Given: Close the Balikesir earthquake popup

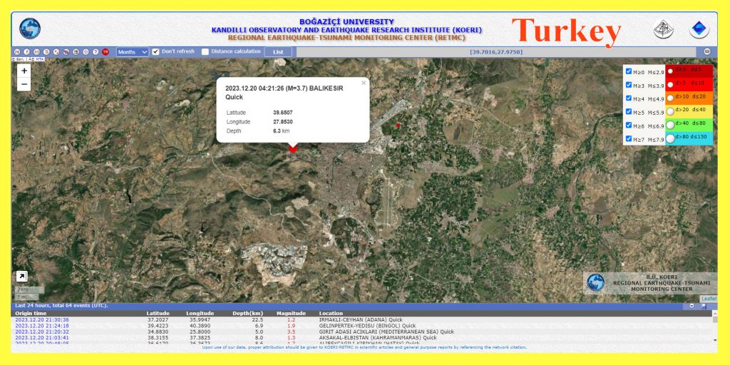Looking at the screenshot, I should click(363, 83).
